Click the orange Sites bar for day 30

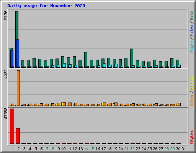click(179, 104)
